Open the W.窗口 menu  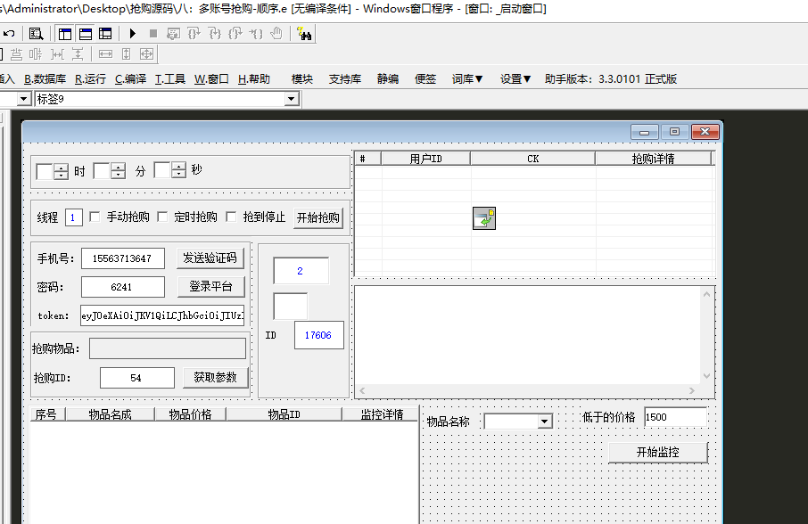211,78
